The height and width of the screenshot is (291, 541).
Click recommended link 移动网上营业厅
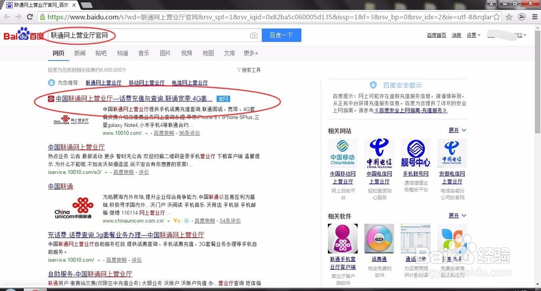(147, 83)
